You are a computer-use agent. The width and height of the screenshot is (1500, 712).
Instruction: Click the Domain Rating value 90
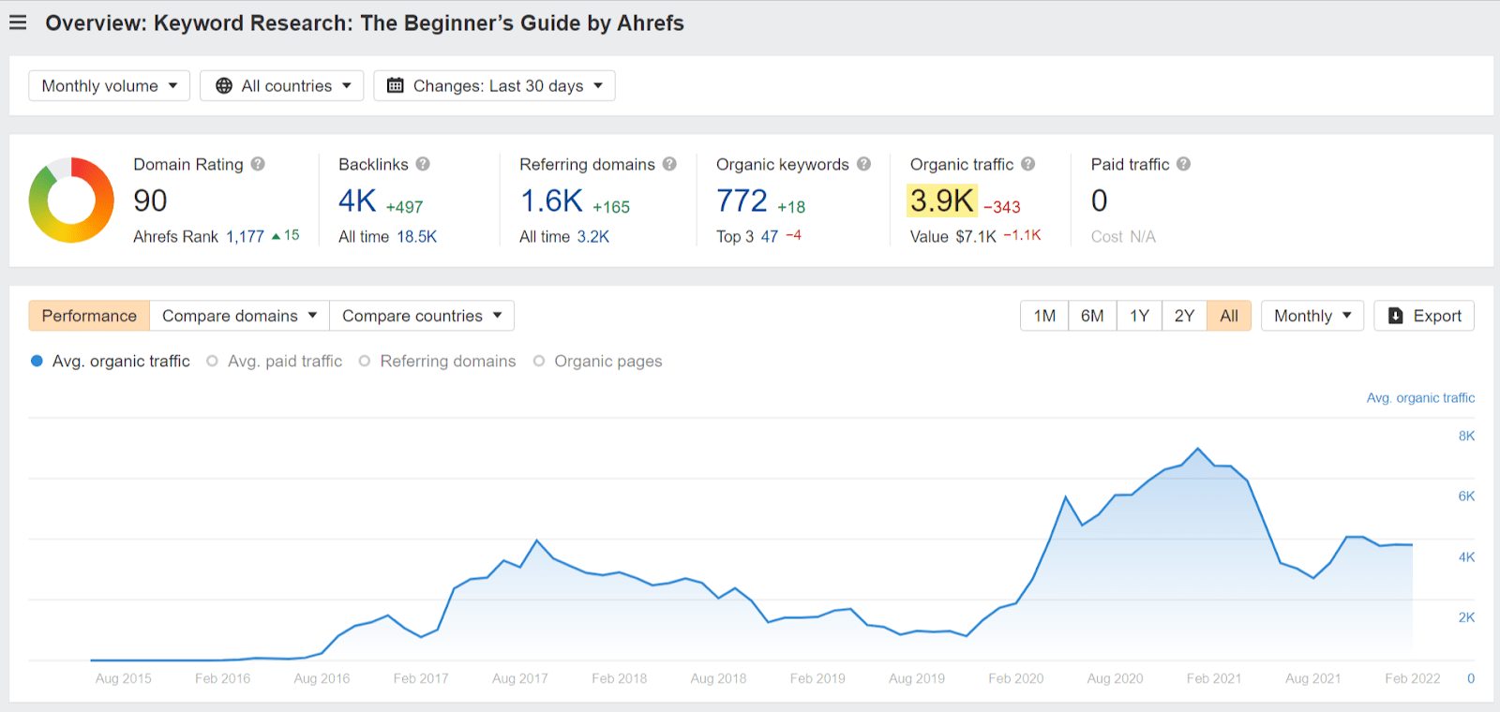(150, 200)
